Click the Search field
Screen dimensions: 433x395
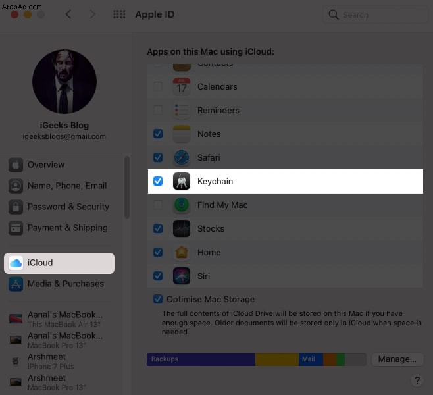click(x=374, y=14)
